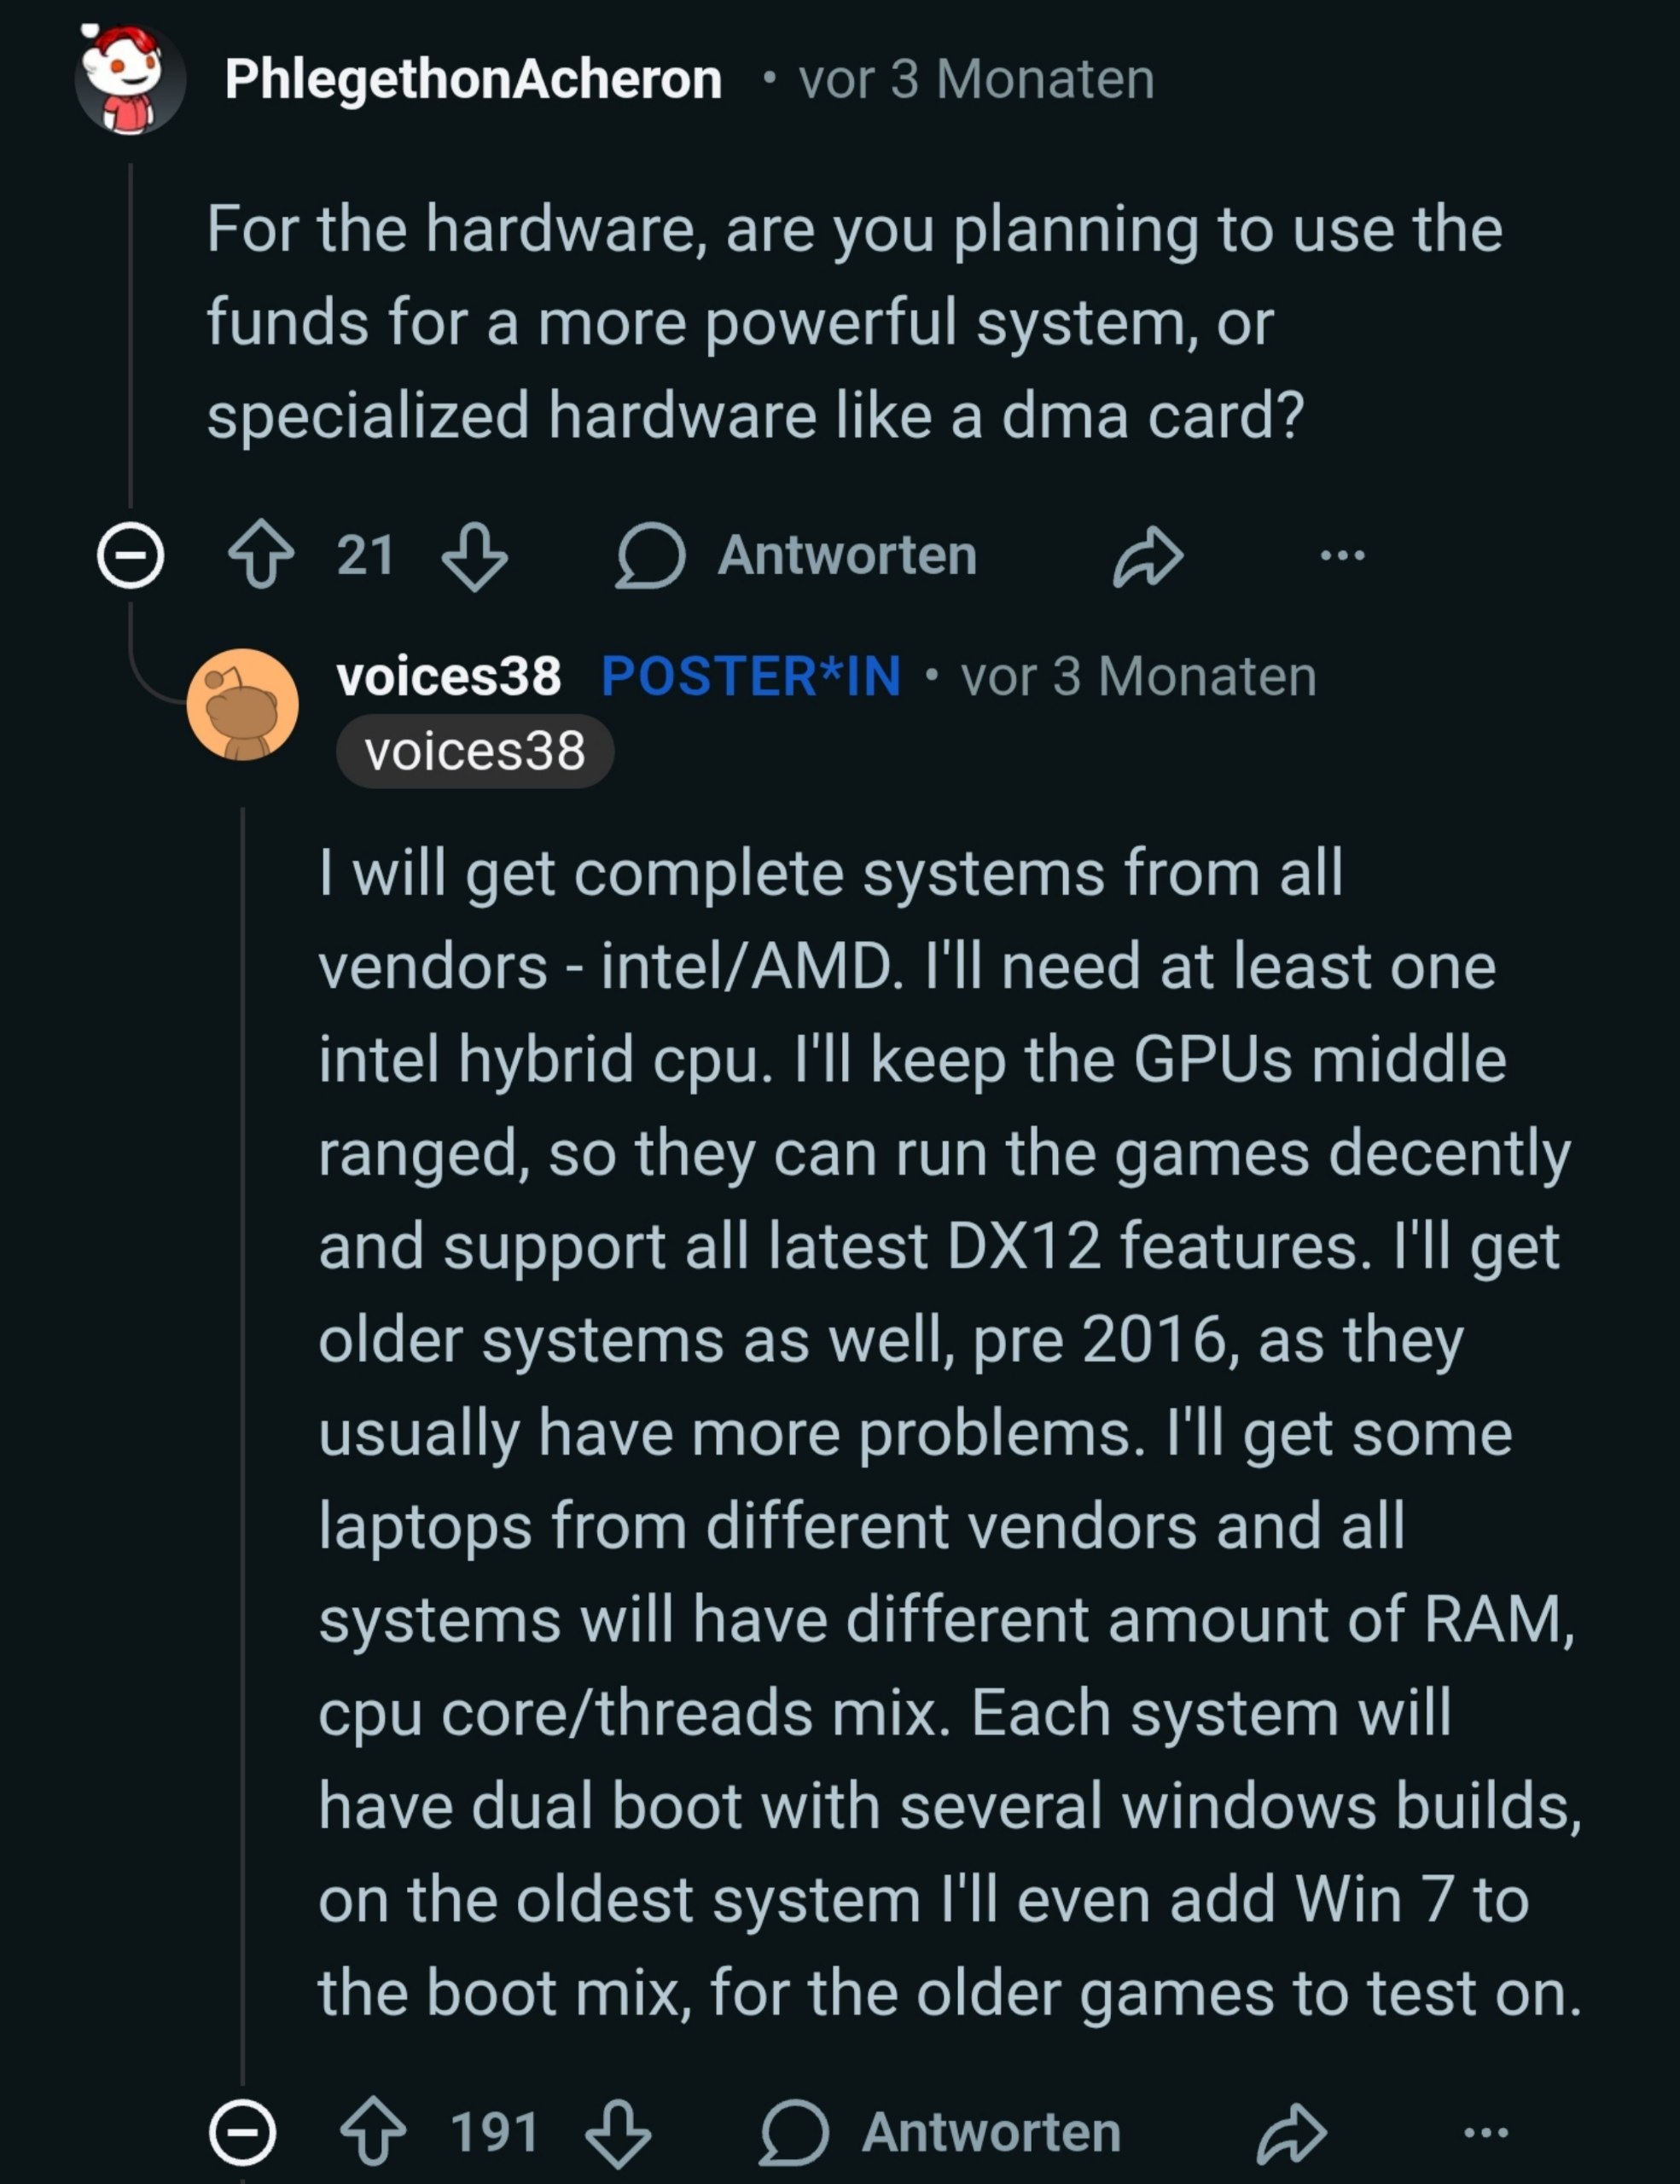Screen dimensions: 1680x2184
Task: View PhlegethonAcheron's avatar image
Action: pos(130,80)
